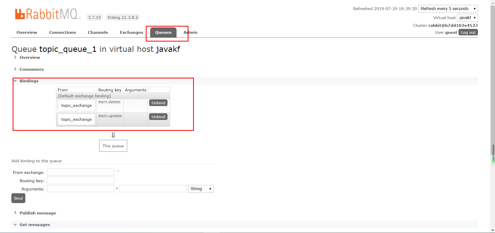Click the scrollbar down arrow
The height and width of the screenshot is (233, 495).
[493, 230]
